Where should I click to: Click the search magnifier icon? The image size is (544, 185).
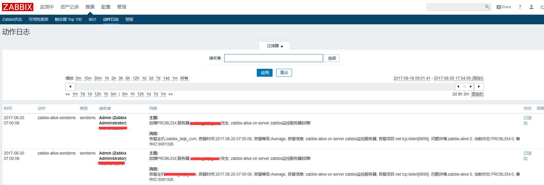tap(487, 7)
